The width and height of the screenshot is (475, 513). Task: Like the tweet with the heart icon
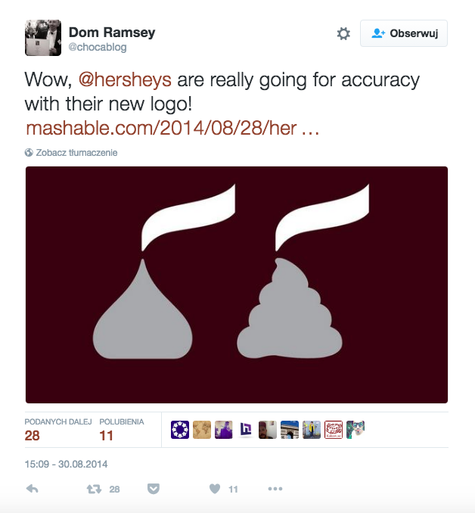pyautogui.click(x=215, y=489)
